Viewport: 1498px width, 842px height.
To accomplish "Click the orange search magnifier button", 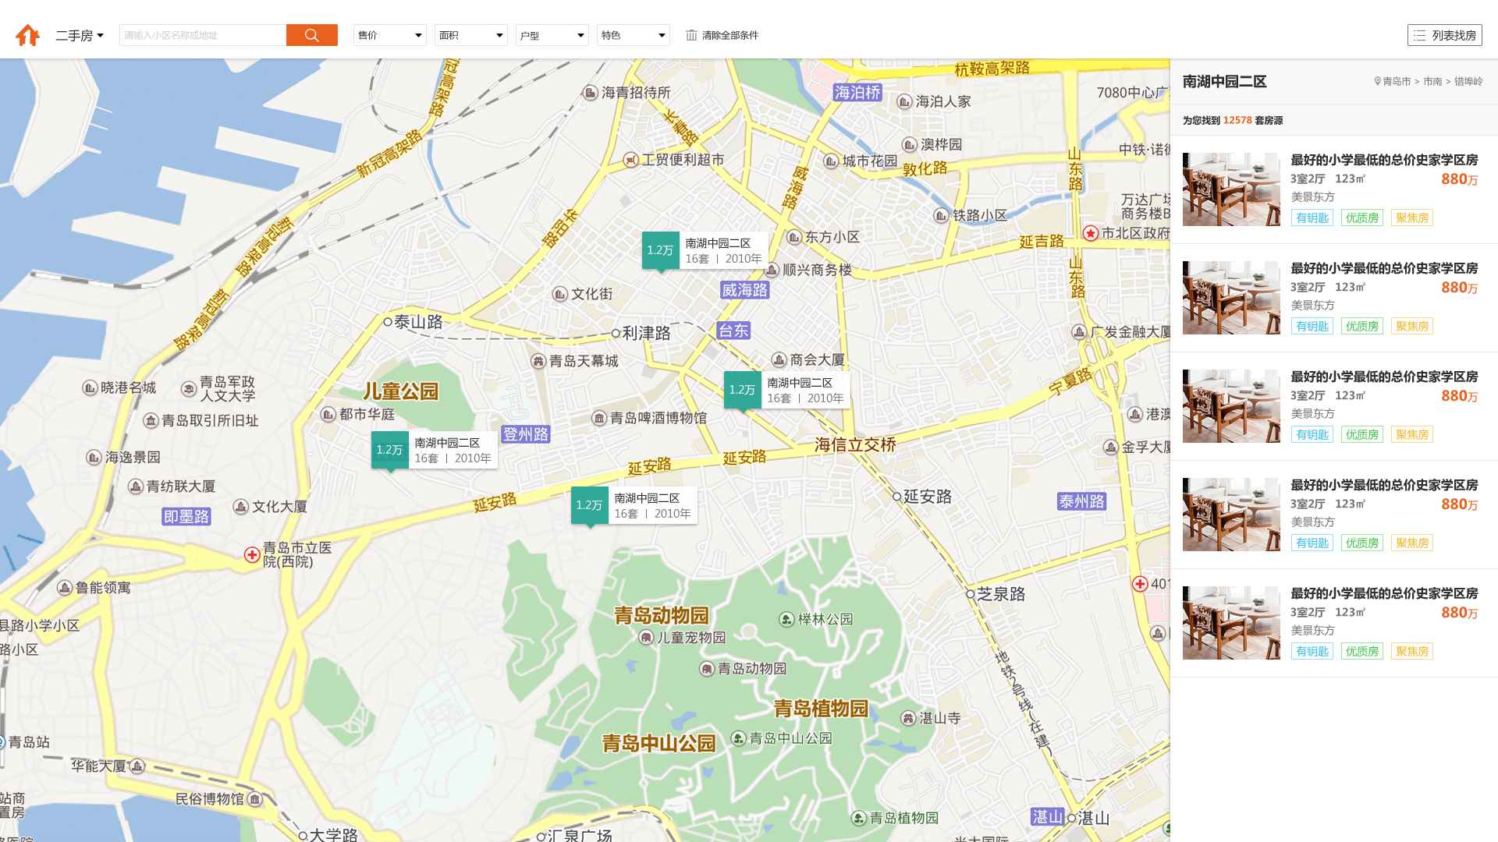I will coord(311,35).
